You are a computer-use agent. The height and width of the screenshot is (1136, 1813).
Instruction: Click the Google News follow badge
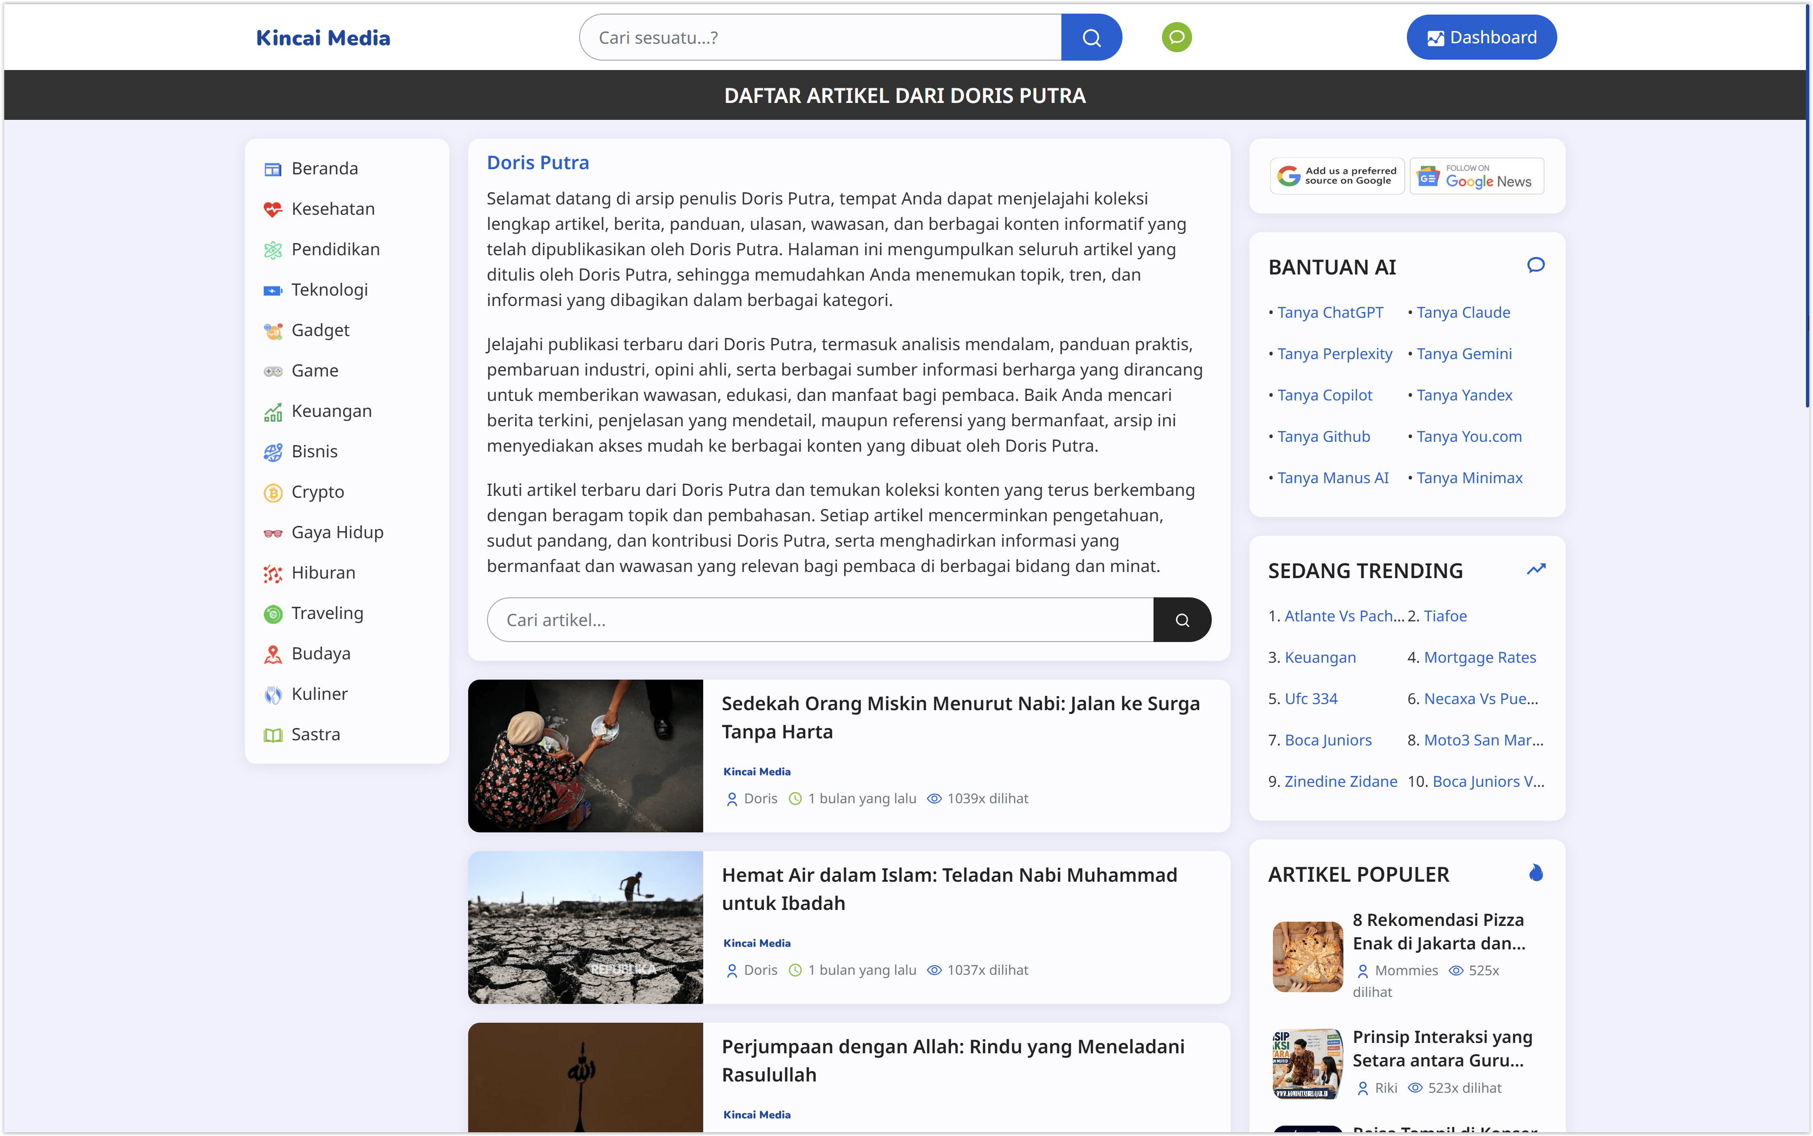(1477, 176)
